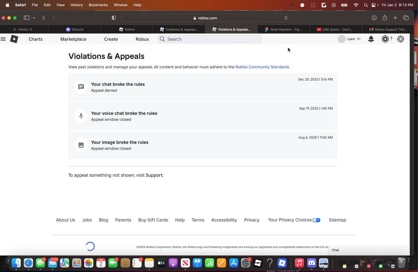Viewport: 418px width, 272px height.
Task: Click the roblox.com address bar
Action: coord(205,18)
